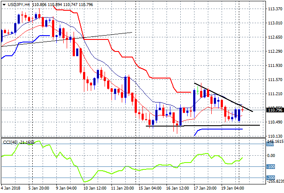Open the chart dropdown triangle beside USDJPY,H4

pyautogui.click(x=4, y=5)
